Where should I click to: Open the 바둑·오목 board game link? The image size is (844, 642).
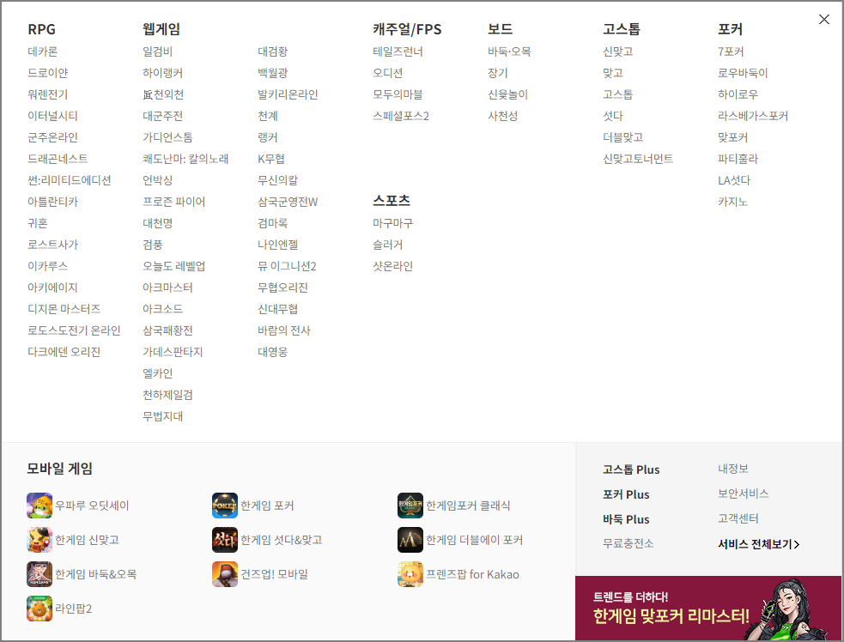click(x=509, y=51)
